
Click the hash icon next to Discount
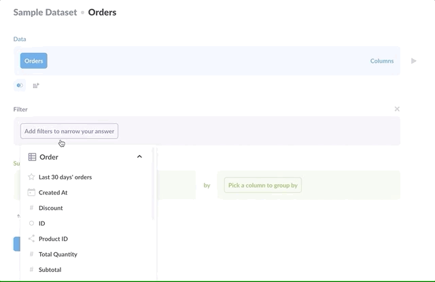coord(31,208)
